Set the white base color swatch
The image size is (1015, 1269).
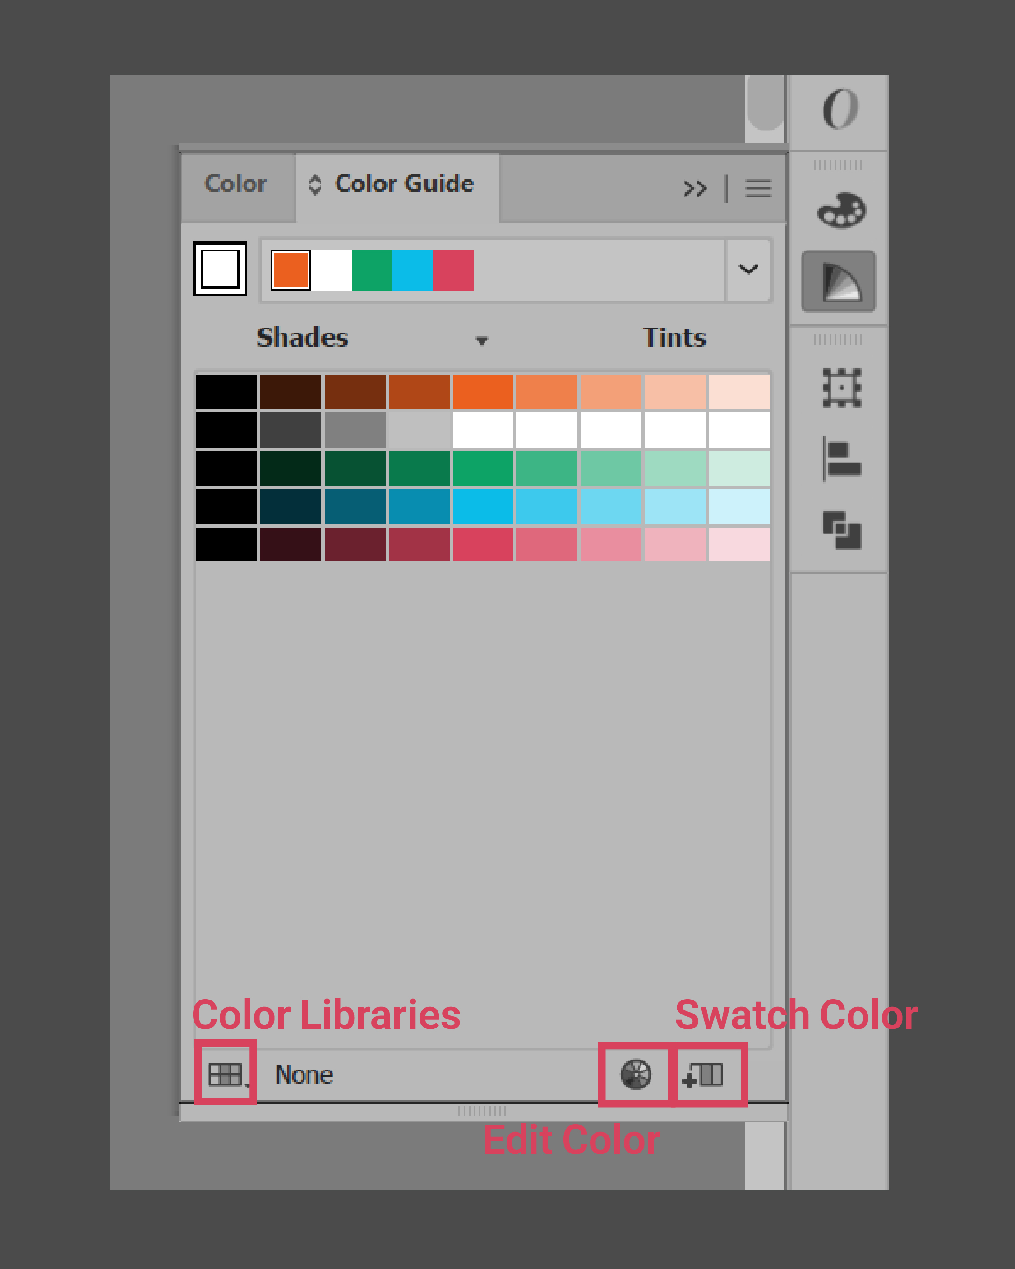point(220,269)
